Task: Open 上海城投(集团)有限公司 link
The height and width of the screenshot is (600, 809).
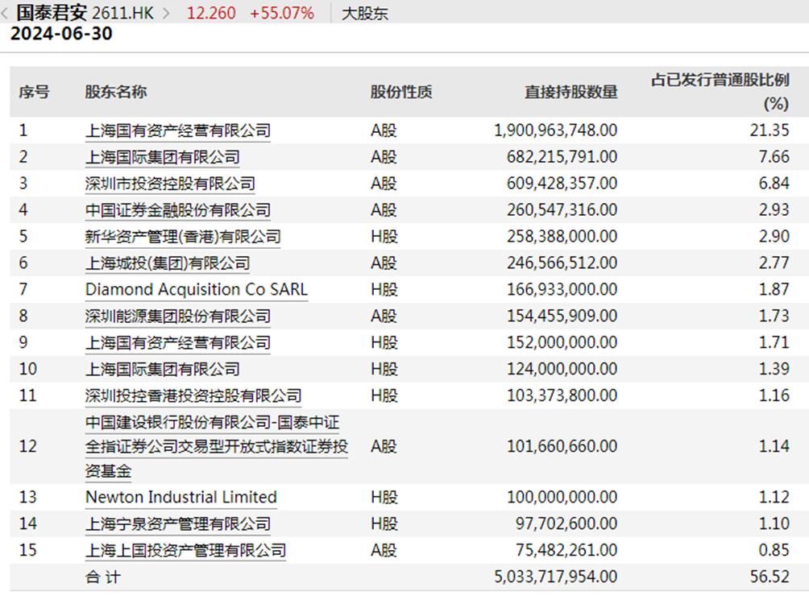Action: [x=168, y=263]
